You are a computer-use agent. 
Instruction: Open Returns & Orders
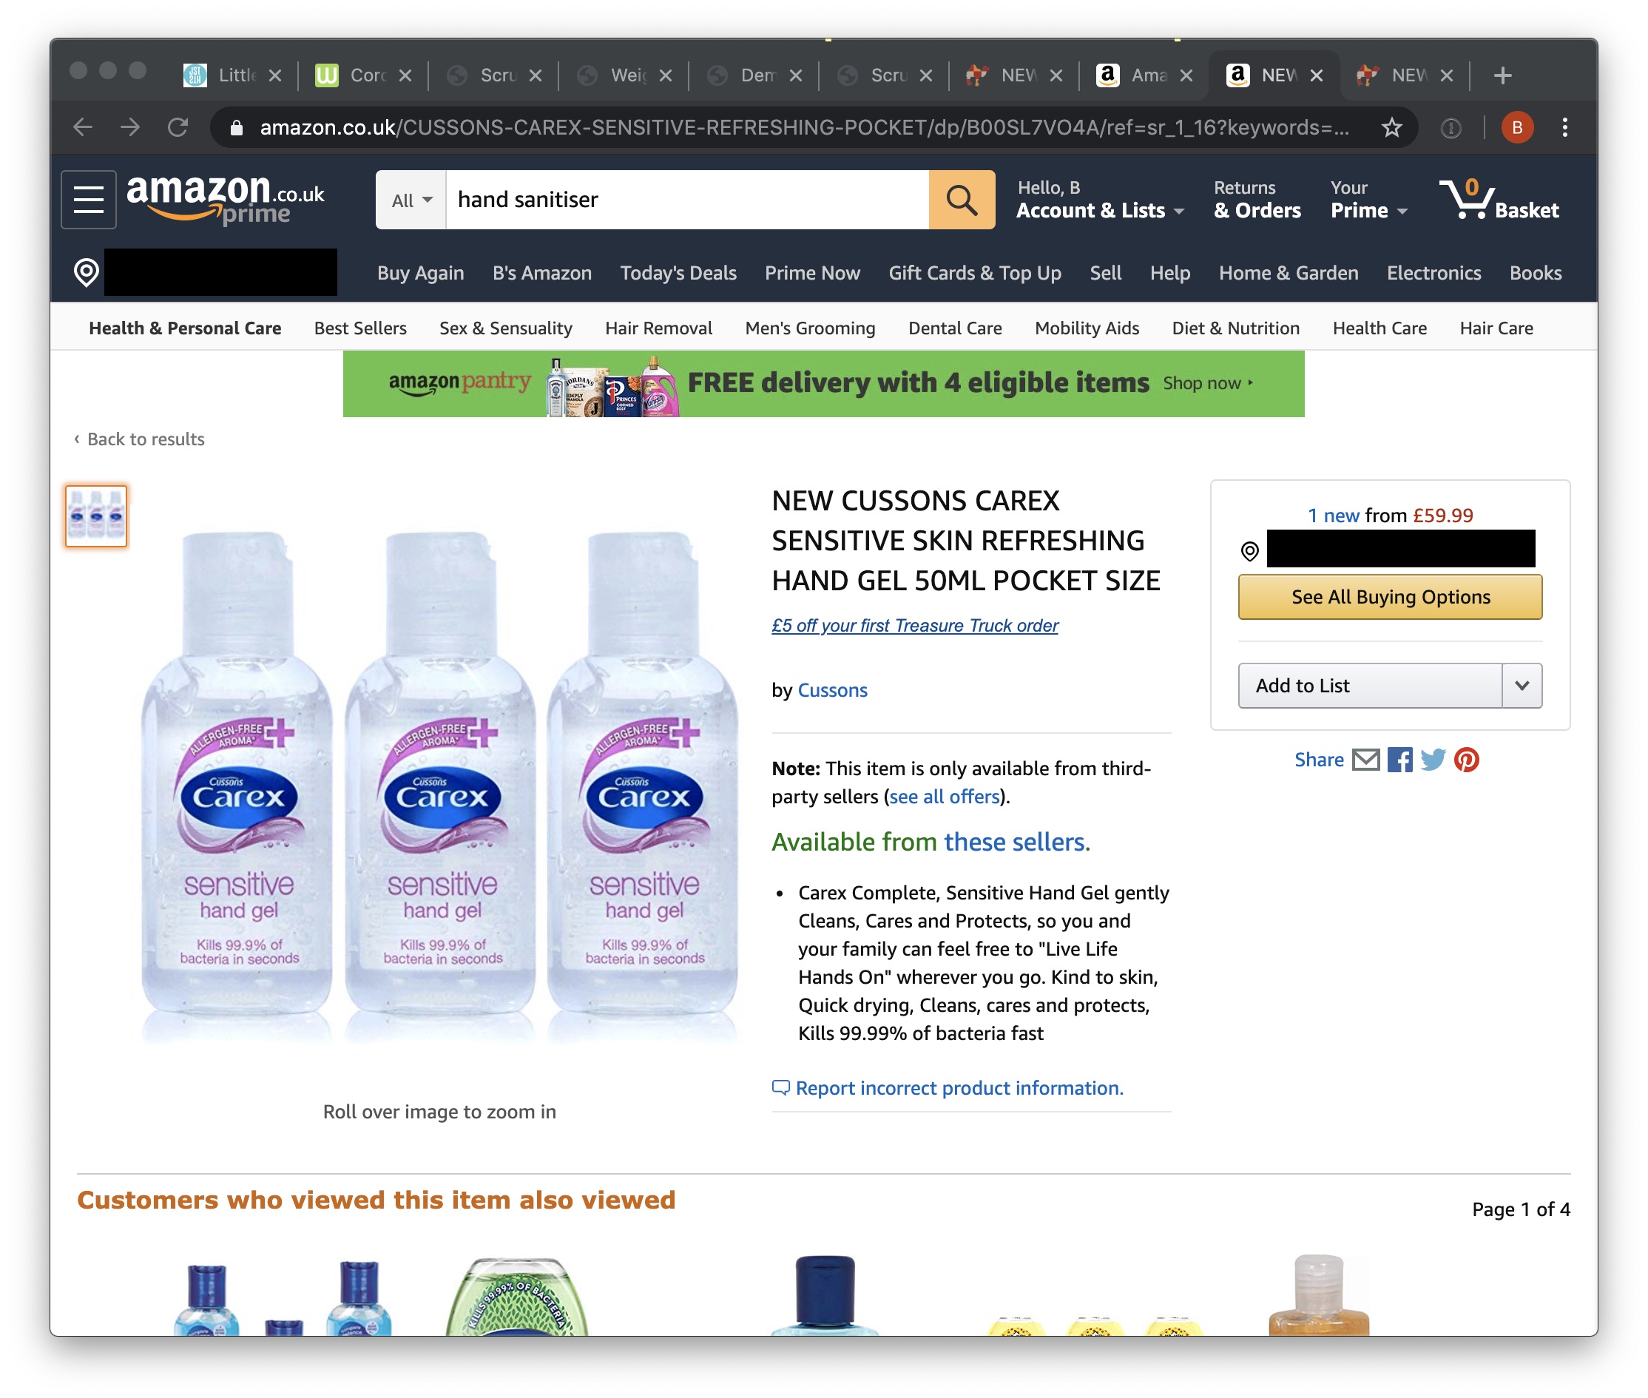pos(1257,200)
